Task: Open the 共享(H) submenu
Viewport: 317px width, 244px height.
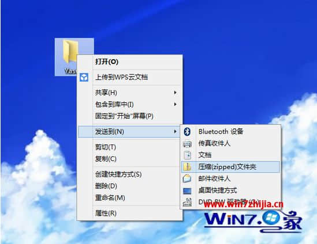Action: click(x=130, y=93)
